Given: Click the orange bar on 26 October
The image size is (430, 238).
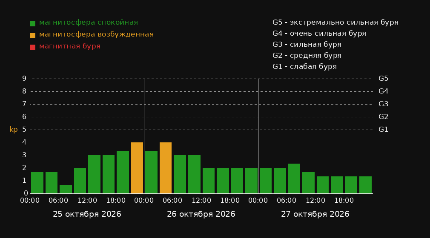Looking at the screenshot, I should tap(166, 168).
